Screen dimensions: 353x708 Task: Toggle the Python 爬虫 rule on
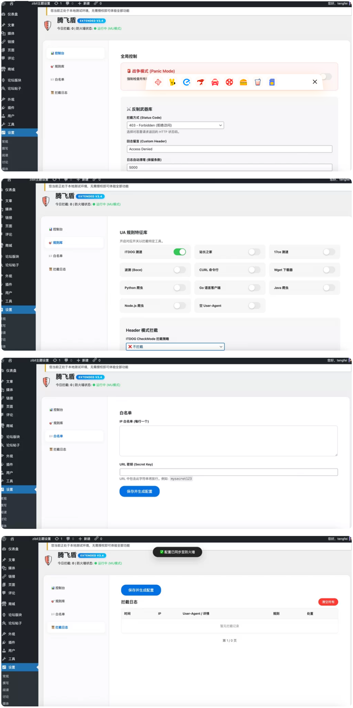click(x=179, y=288)
